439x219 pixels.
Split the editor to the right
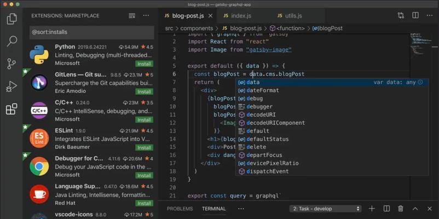click(x=415, y=15)
